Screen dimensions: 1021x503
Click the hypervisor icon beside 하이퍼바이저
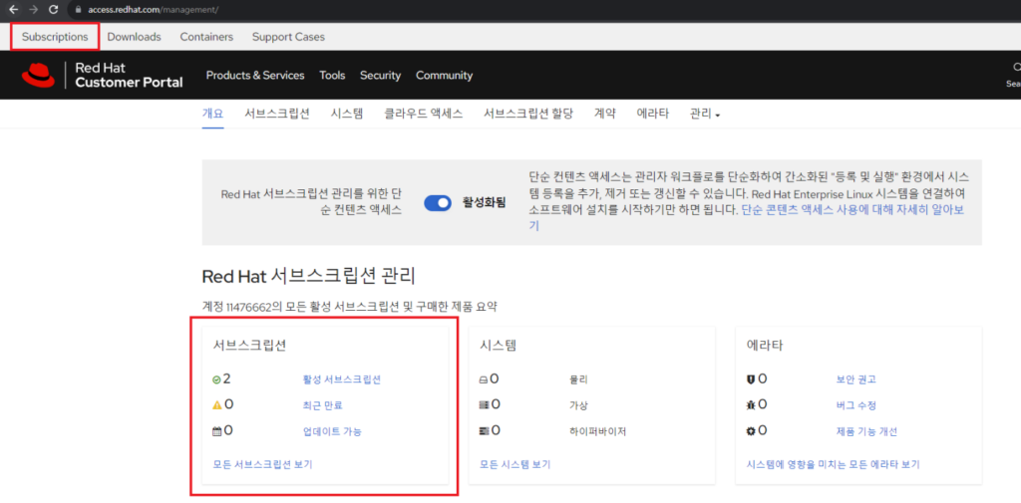point(484,430)
